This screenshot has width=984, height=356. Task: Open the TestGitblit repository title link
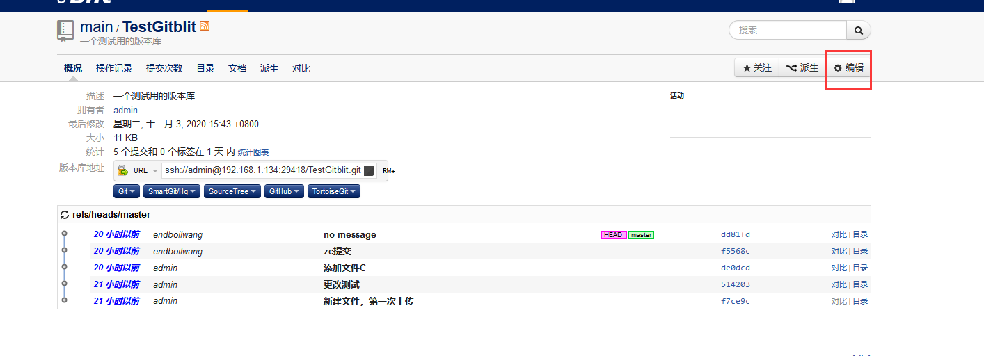click(159, 27)
